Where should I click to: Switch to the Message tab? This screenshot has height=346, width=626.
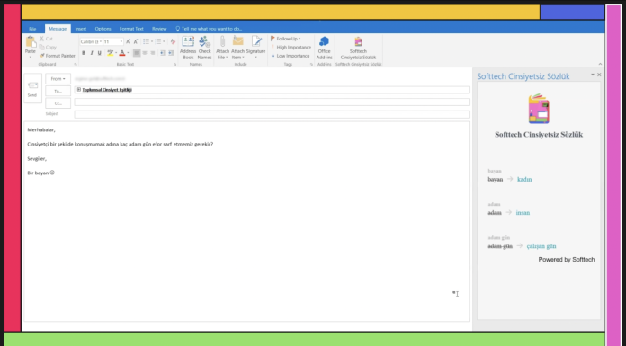(58, 29)
